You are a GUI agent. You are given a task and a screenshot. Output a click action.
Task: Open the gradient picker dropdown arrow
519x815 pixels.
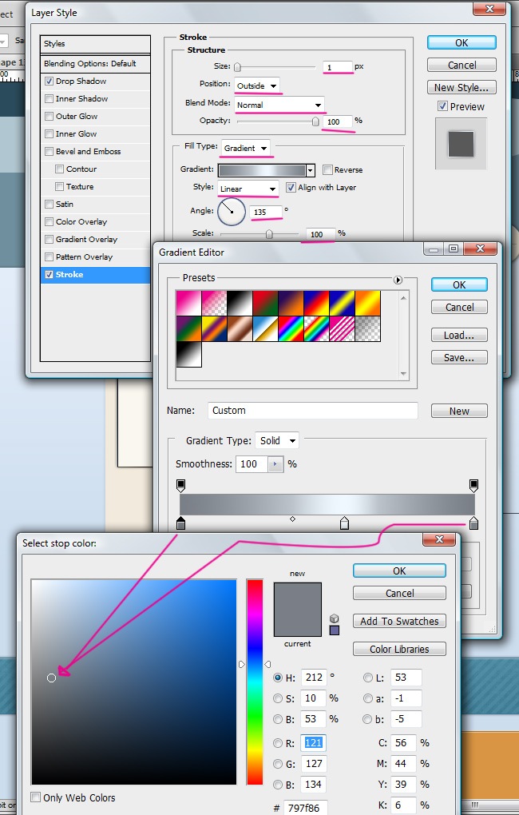[311, 170]
